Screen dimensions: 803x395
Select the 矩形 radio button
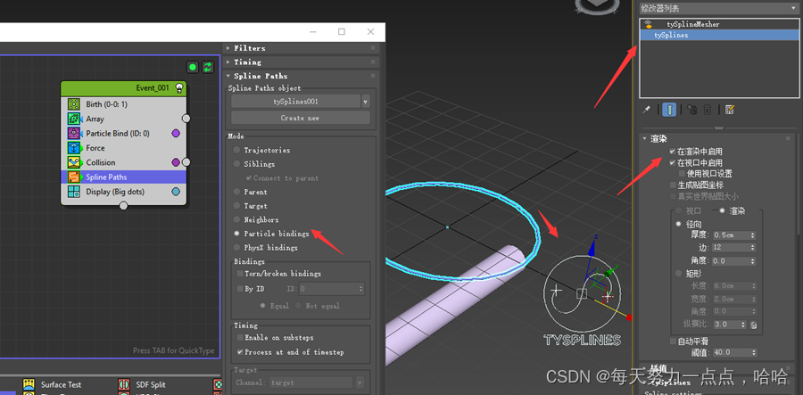tap(679, 274)
